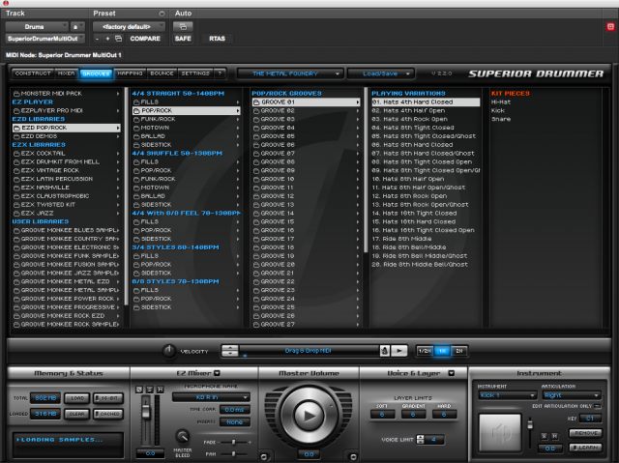619x463 pixels.
Task: Open the insert position 'a' dropdown
Action: coord(77,26)
